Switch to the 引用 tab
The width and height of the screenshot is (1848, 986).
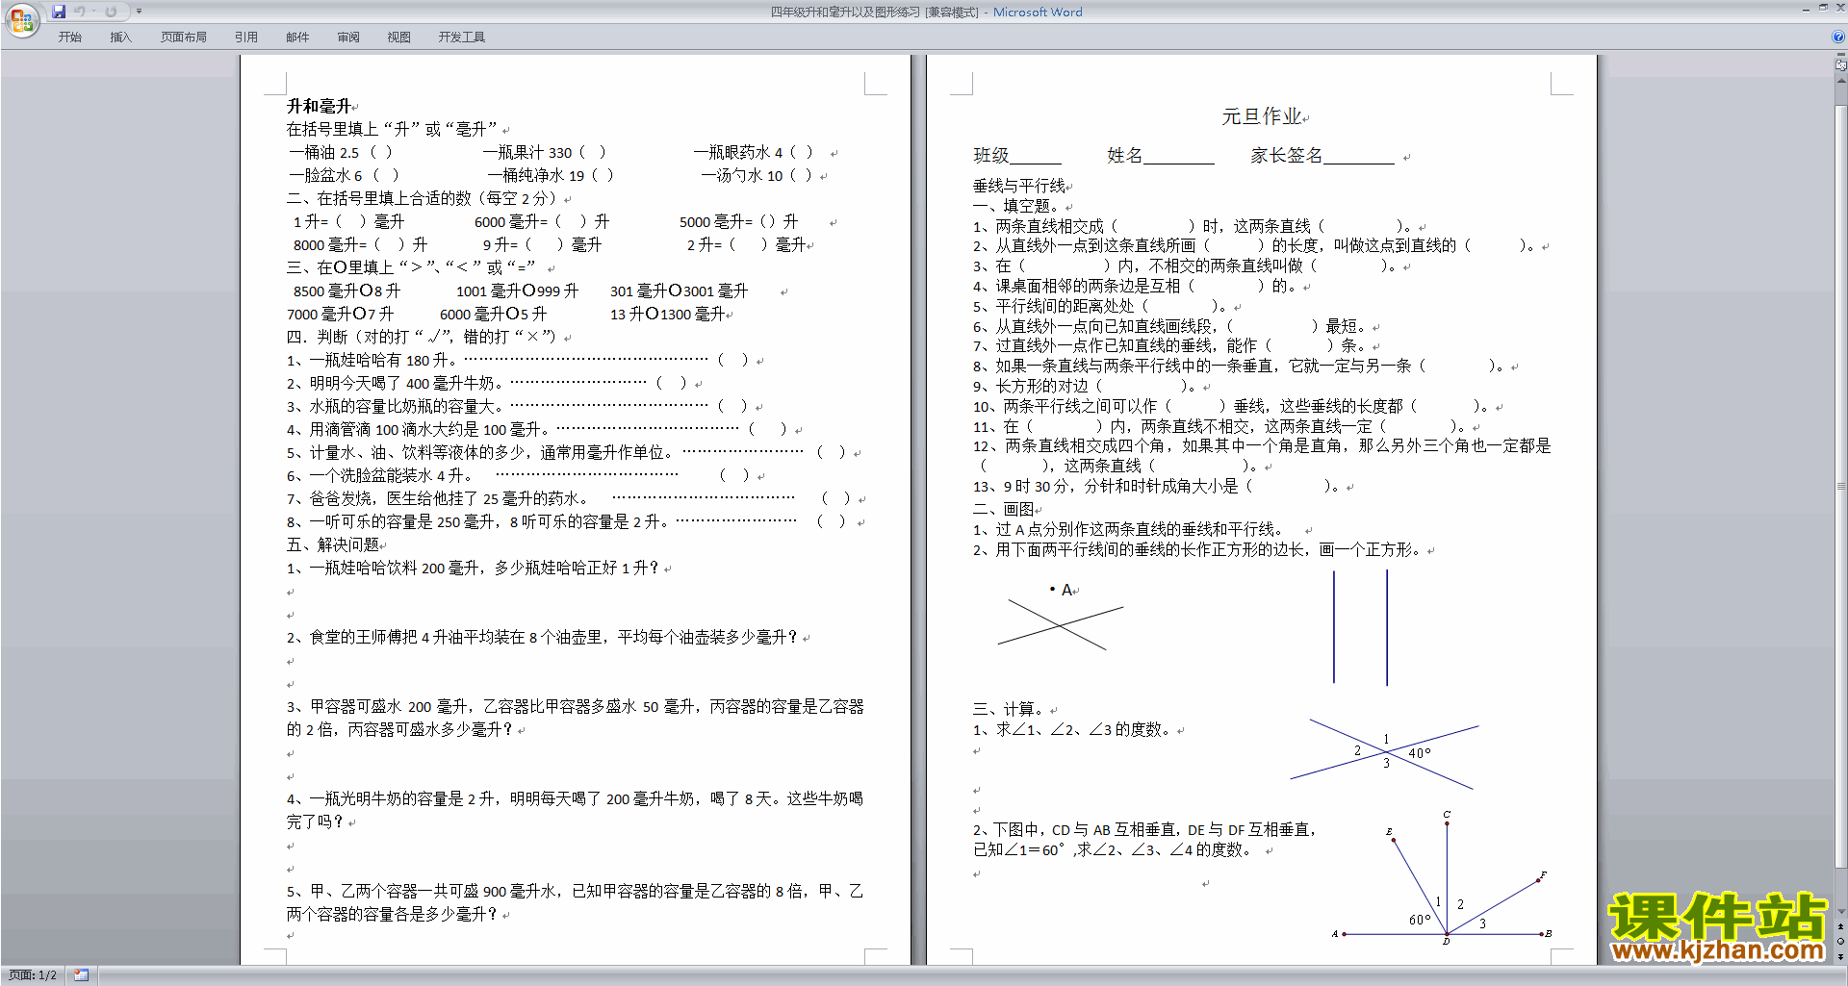[246, 38]
